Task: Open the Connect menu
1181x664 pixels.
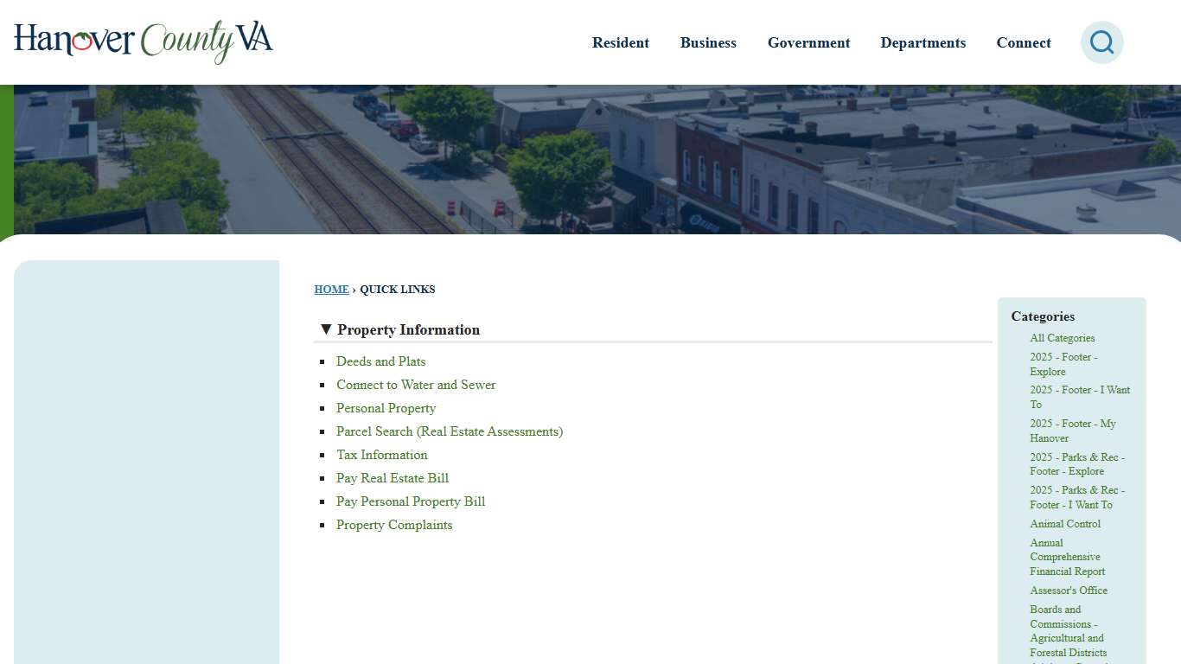Action: (x=1024, y=42)
